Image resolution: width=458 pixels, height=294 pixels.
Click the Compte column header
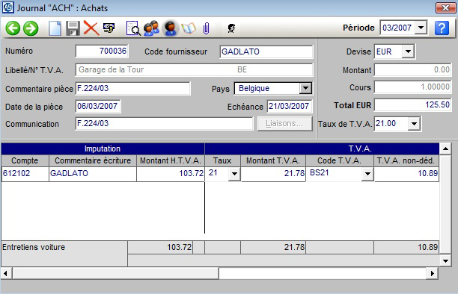click(x=25, y=160)
